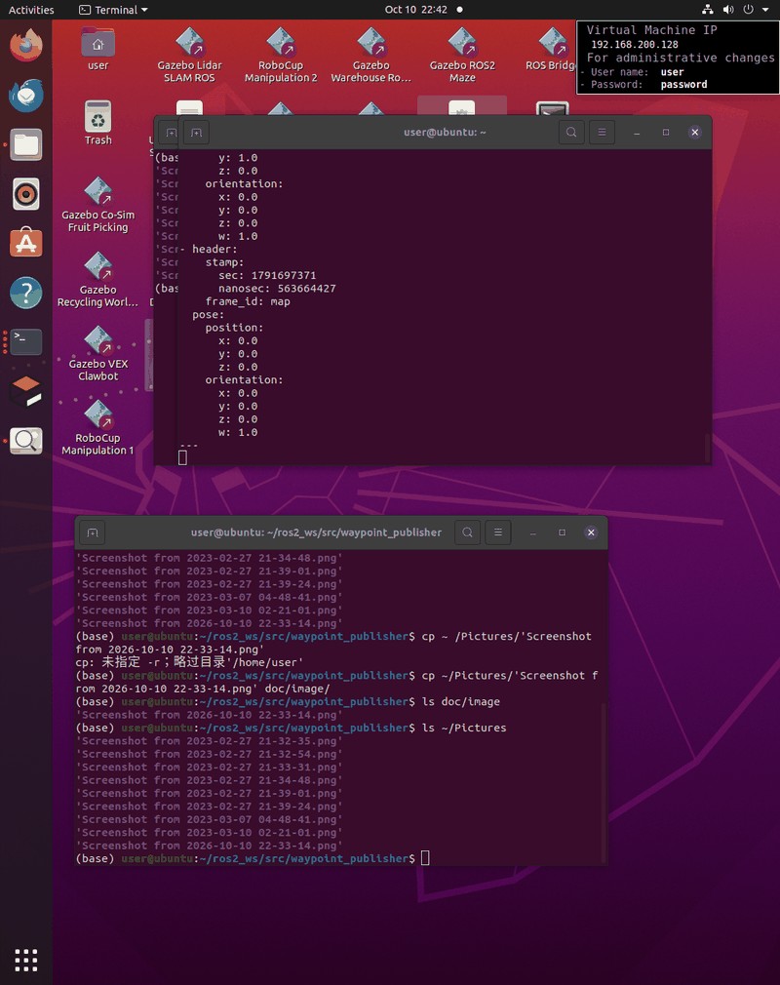Click the waypoint_publisher terminal title bar text
This screenshot has width=780, height=985.
click(316, 532)
